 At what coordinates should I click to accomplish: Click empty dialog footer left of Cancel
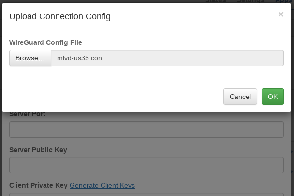point(111,97)
